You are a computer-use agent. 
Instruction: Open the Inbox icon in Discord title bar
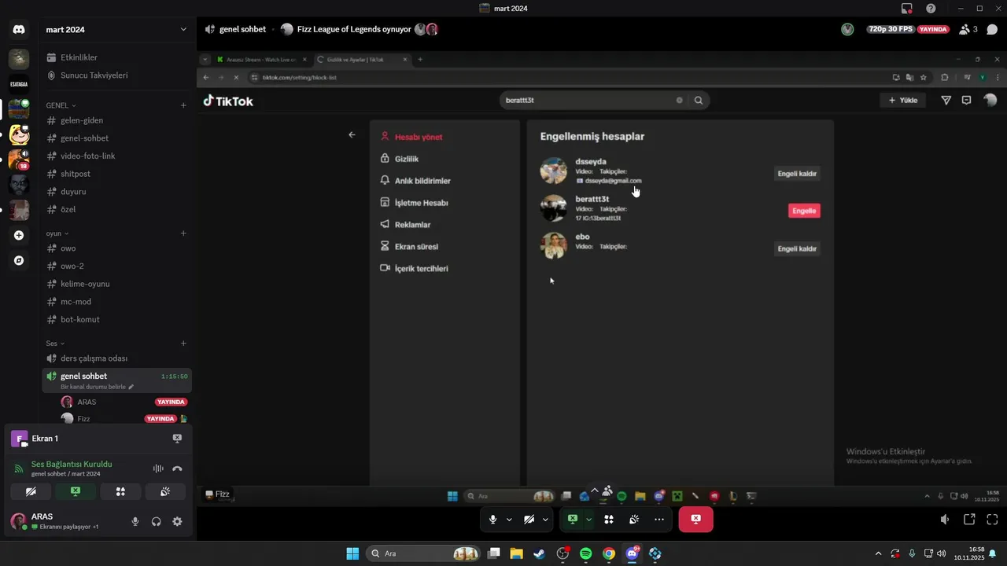[907, 9]
